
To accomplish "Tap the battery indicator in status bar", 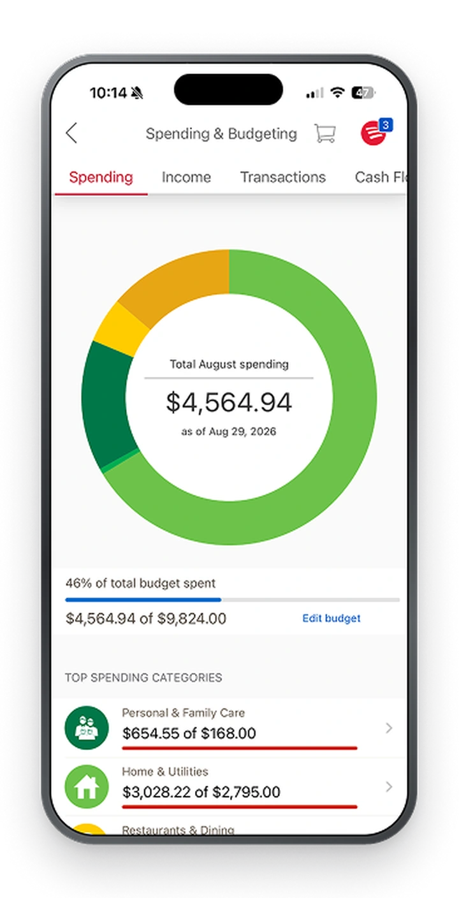I will click(x=363, y=92).
